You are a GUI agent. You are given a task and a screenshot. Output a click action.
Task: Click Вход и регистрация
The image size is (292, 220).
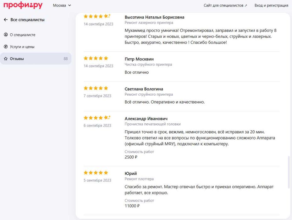click(x=271, y=5)
